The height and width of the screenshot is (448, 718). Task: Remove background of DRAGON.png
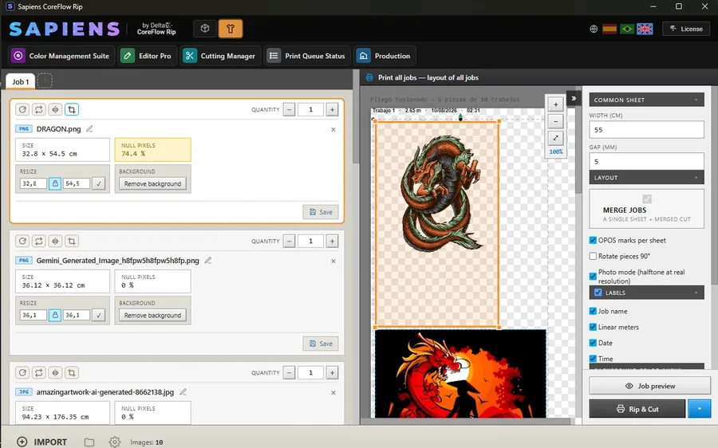point(152,183)
